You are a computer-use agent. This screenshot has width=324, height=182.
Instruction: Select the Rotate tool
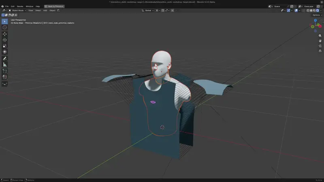[x=4, y=40]
